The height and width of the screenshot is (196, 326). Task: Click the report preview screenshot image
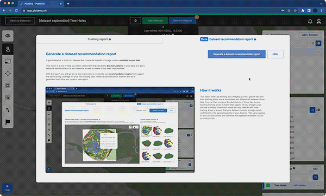(120, 130)
